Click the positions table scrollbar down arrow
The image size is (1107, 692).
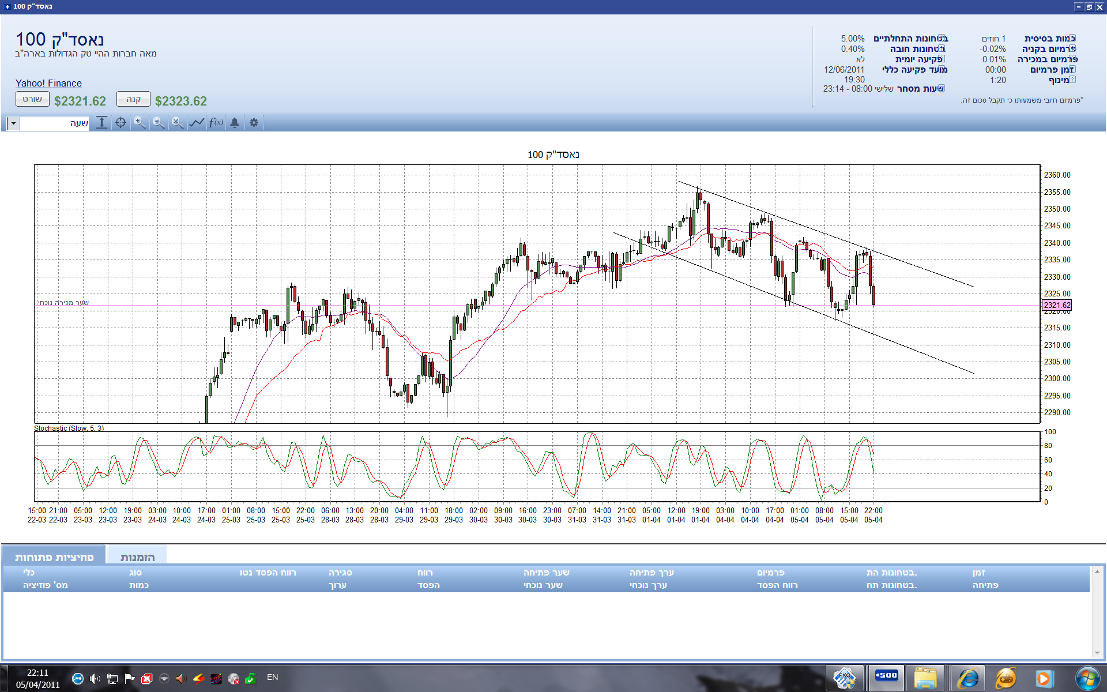click(x=1097, y=653)
